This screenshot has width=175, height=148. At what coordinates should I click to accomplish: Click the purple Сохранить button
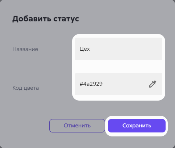pyautogui.click(x=137, y=126)
